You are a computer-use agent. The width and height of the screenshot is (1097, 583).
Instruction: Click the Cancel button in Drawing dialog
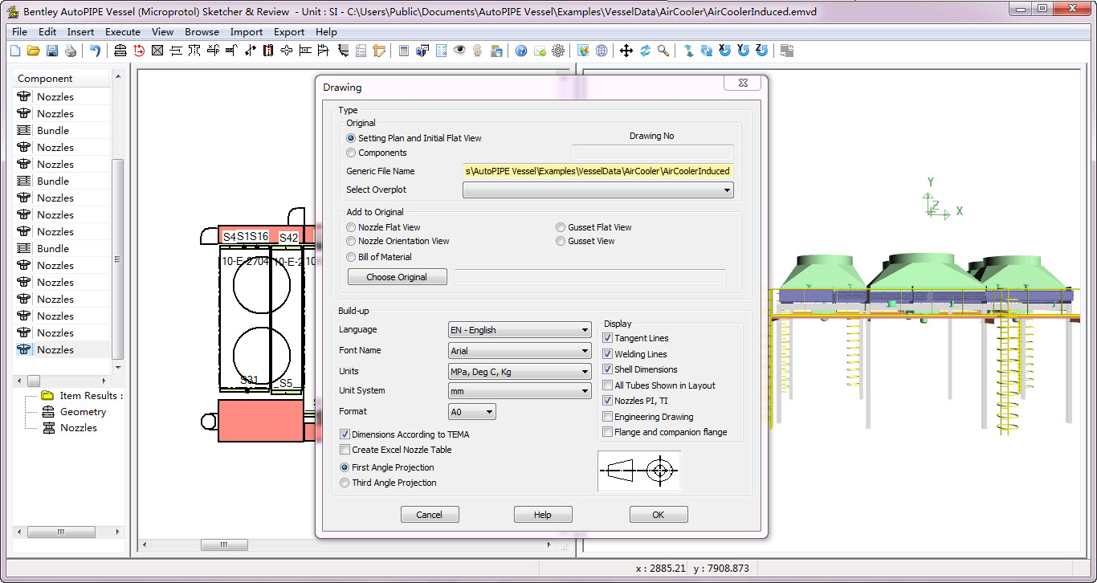click(430, 515)
